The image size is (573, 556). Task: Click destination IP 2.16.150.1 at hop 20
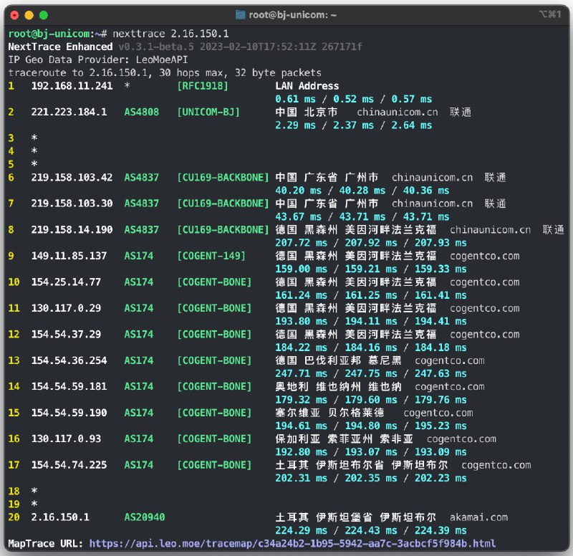60,517
